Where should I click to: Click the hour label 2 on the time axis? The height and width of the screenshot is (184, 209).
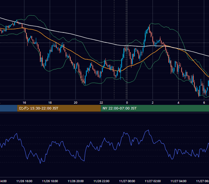[x=153, y=103]
